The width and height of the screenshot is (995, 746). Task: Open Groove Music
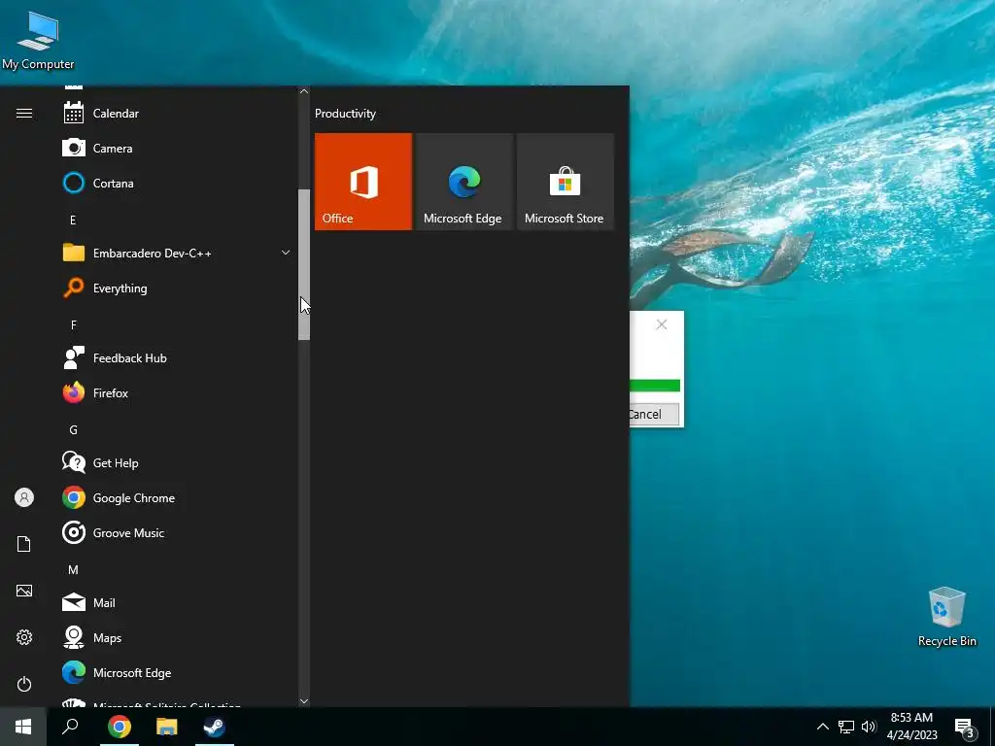coord(177,533)
